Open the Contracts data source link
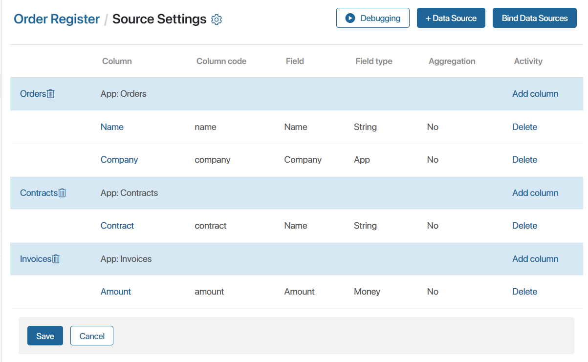 39,193
